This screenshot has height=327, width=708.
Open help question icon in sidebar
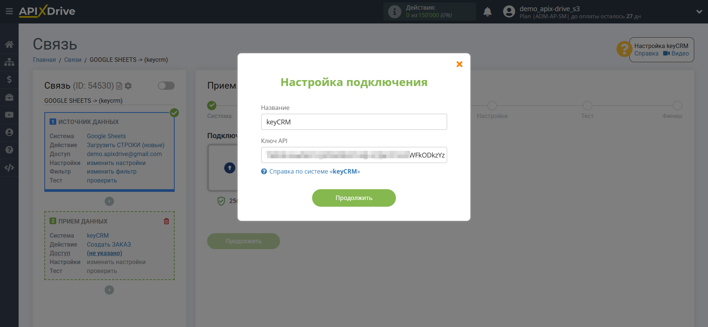click(9, 150)
